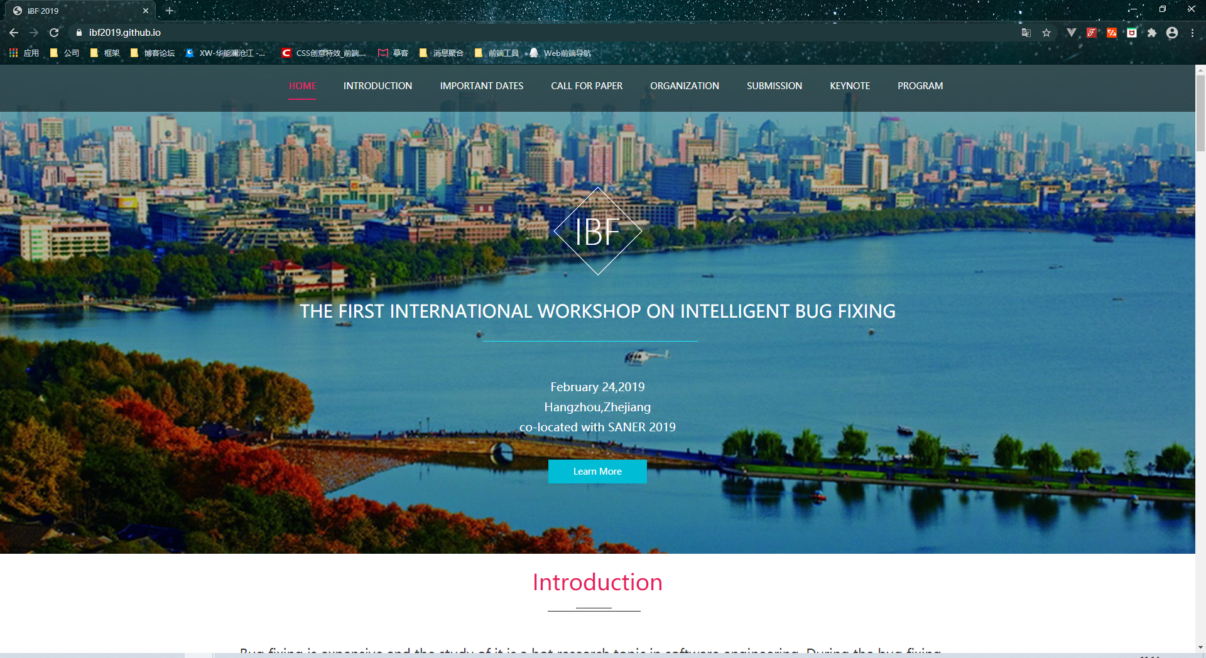Open the KEYNOTE section
1206x658 pixels.
[x=850, y=86]
